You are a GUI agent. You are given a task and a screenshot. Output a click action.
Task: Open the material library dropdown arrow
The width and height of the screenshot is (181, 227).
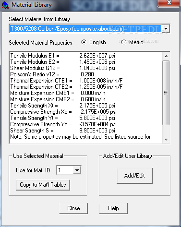[x=166, y=29]
